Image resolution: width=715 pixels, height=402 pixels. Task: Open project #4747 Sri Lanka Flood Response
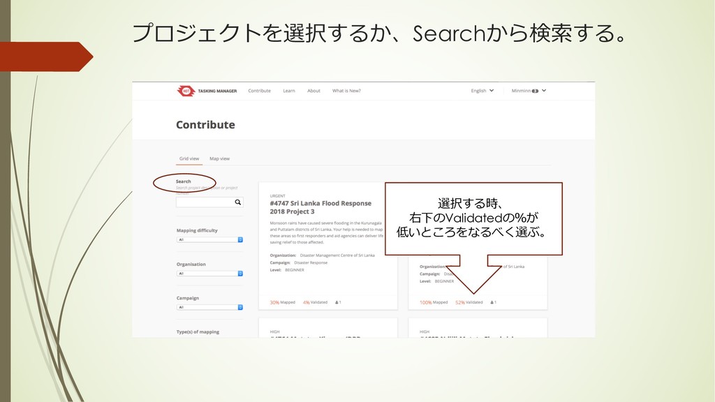[x=320, y=207]
